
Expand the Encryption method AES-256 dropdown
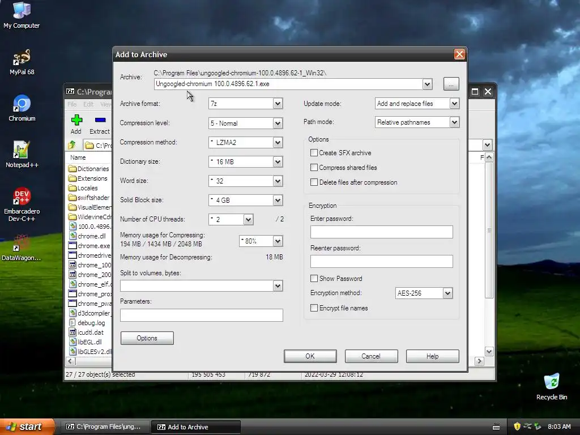coord(447,293)
